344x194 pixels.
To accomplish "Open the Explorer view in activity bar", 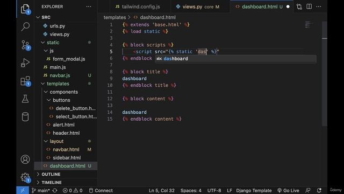I will [x=25, y=9].
